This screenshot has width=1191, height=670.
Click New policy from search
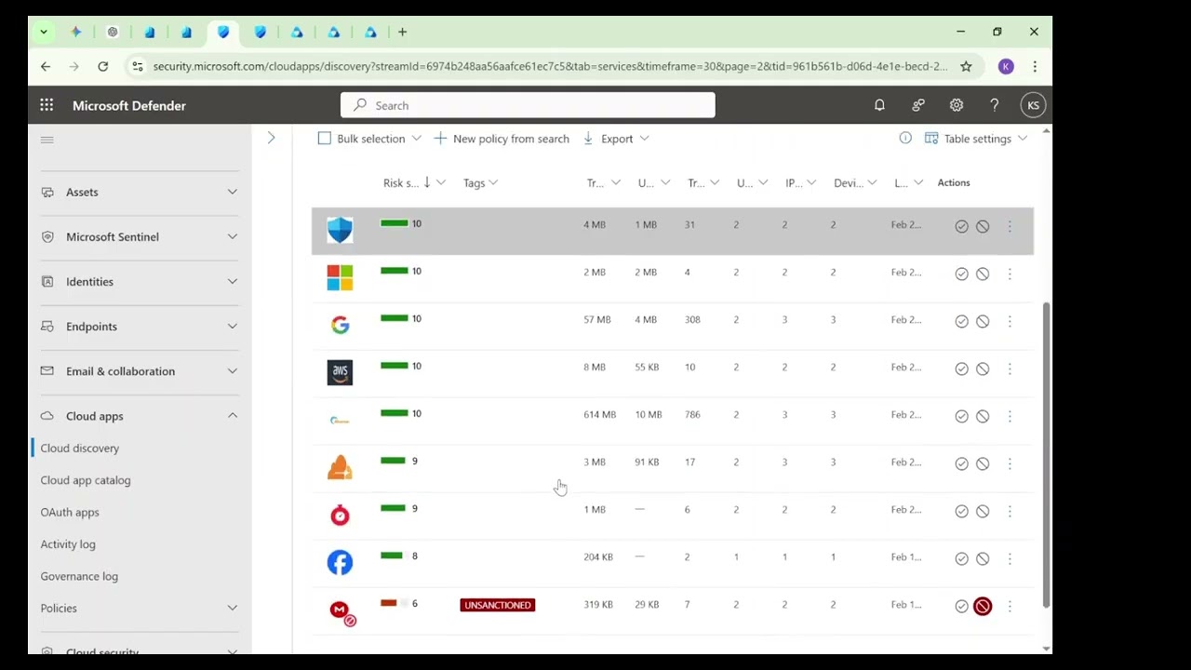tap(501, 139)
